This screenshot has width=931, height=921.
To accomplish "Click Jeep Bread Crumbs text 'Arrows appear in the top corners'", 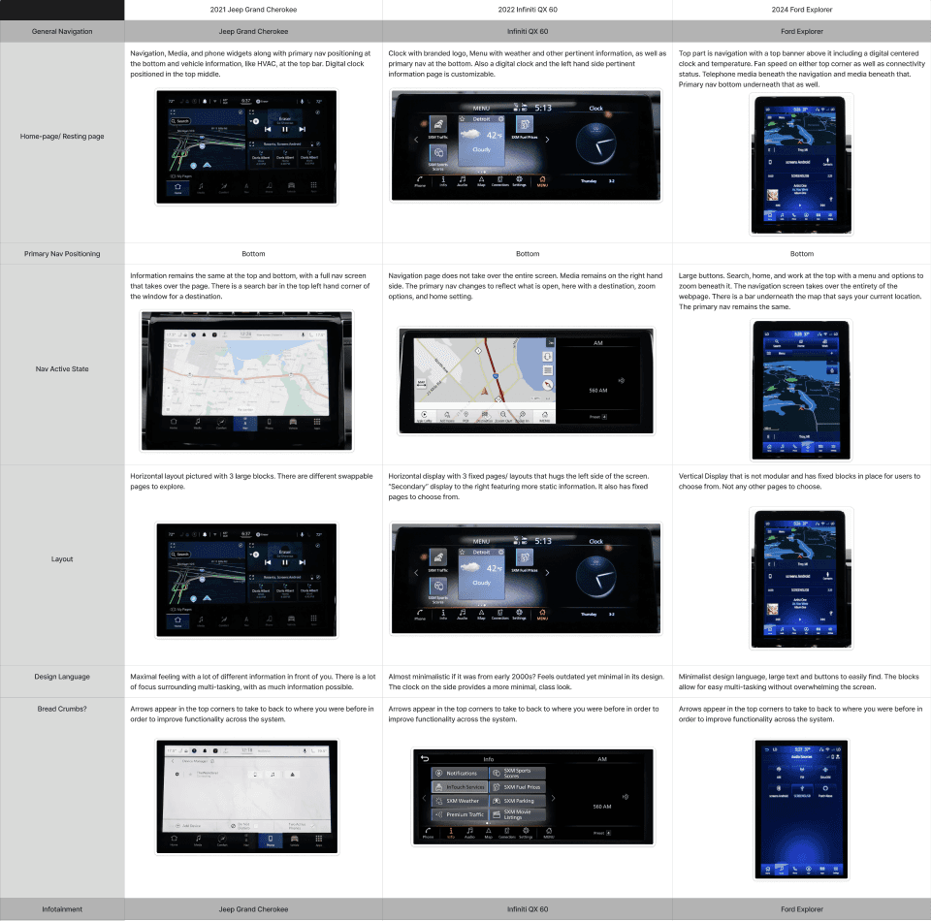I will (x=181, y=709).
